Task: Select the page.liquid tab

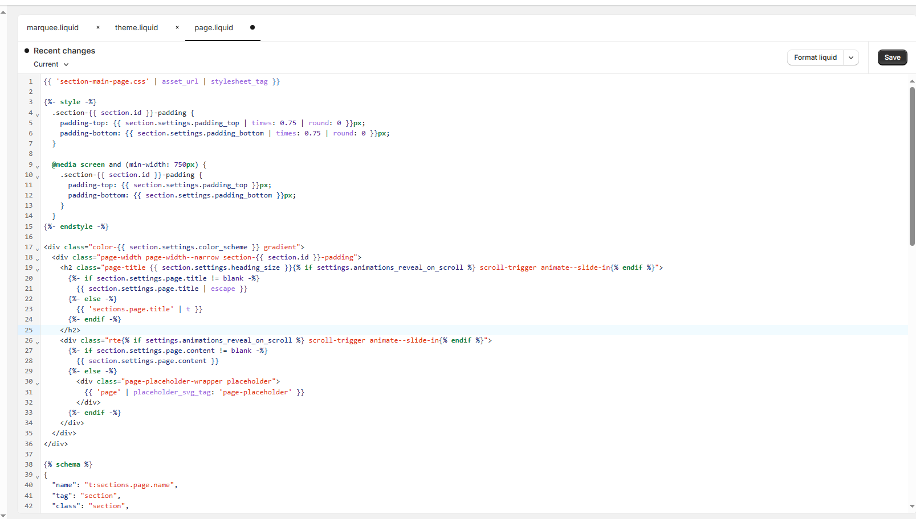Action: coord(214,27)
